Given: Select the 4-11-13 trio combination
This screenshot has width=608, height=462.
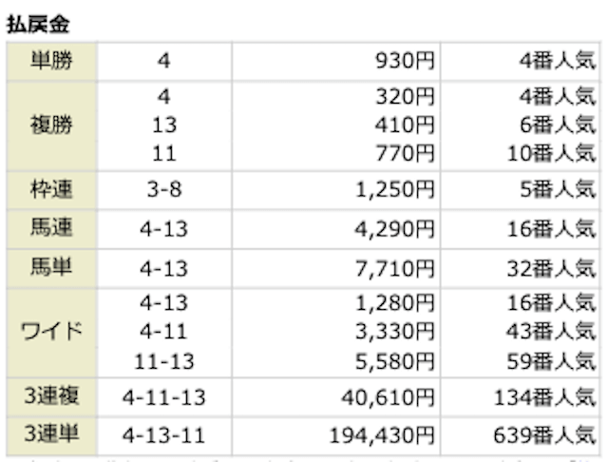Looking at the screenshot, I should point(164,397).
